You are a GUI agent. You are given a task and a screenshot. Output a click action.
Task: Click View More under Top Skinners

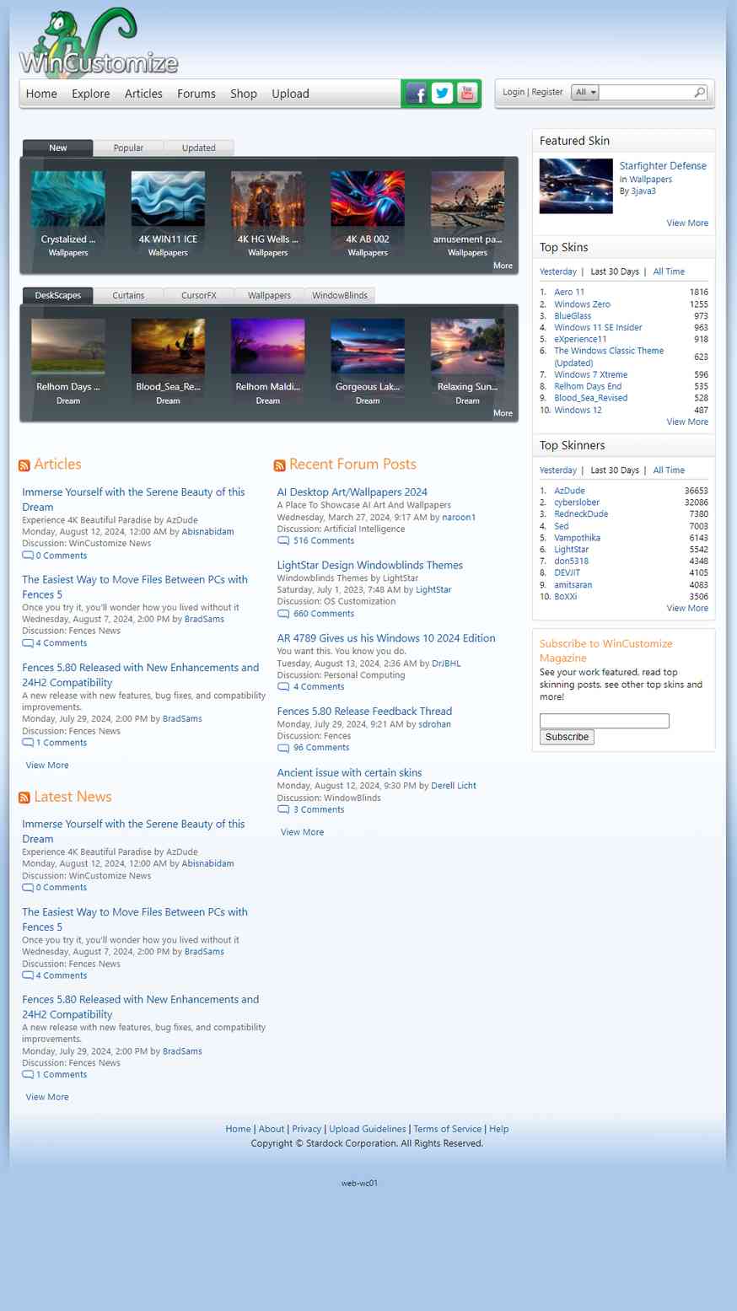coord(687,609)
